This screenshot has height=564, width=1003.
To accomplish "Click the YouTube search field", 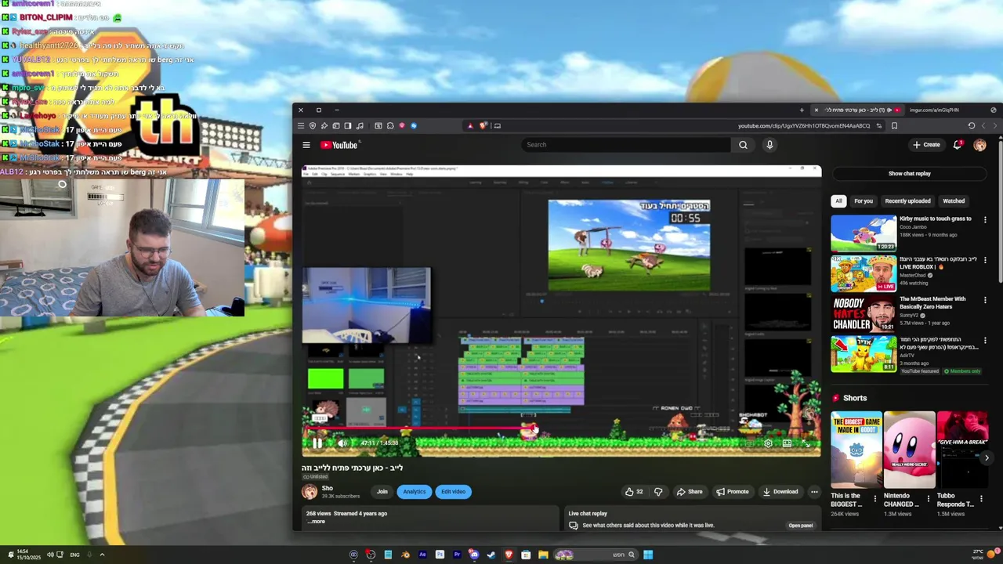I will (626, 145).
